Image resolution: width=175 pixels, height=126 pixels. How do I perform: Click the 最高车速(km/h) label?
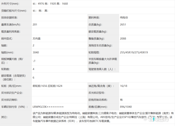pyautogui.click(x=11, y=25)
